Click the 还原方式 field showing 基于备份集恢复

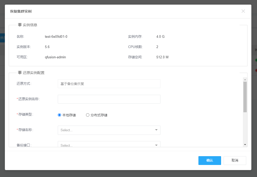coord(109,84)
